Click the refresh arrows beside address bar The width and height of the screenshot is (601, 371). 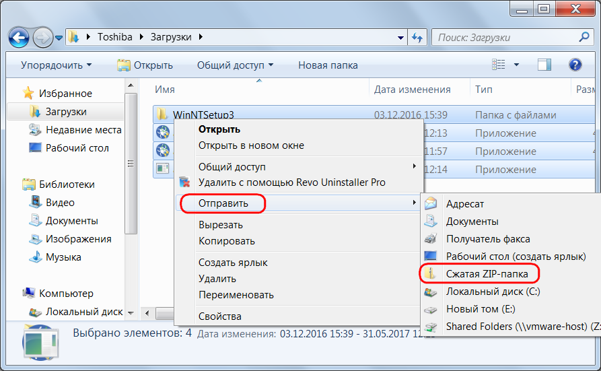417,37
